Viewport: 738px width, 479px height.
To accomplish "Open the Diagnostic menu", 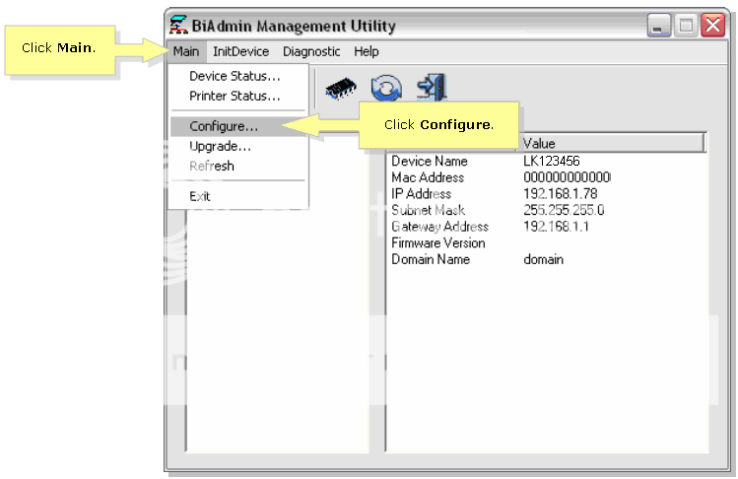I will (x=311, y=51).
